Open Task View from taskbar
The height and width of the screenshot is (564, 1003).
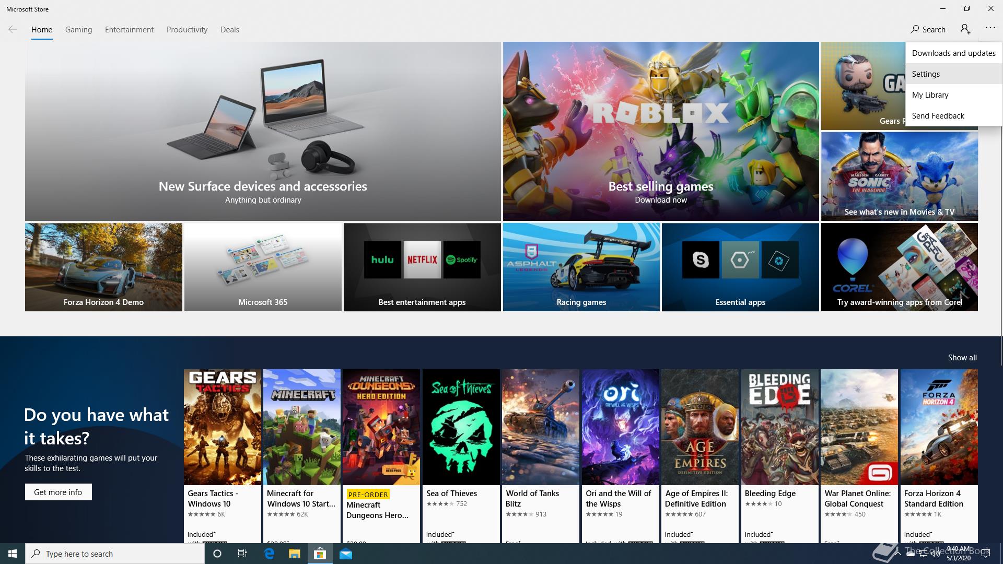click(x=242, y=554)
